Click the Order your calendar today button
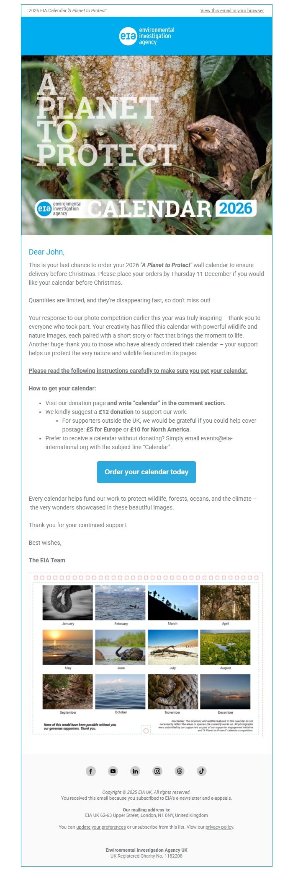 click(x=146, y=472)
